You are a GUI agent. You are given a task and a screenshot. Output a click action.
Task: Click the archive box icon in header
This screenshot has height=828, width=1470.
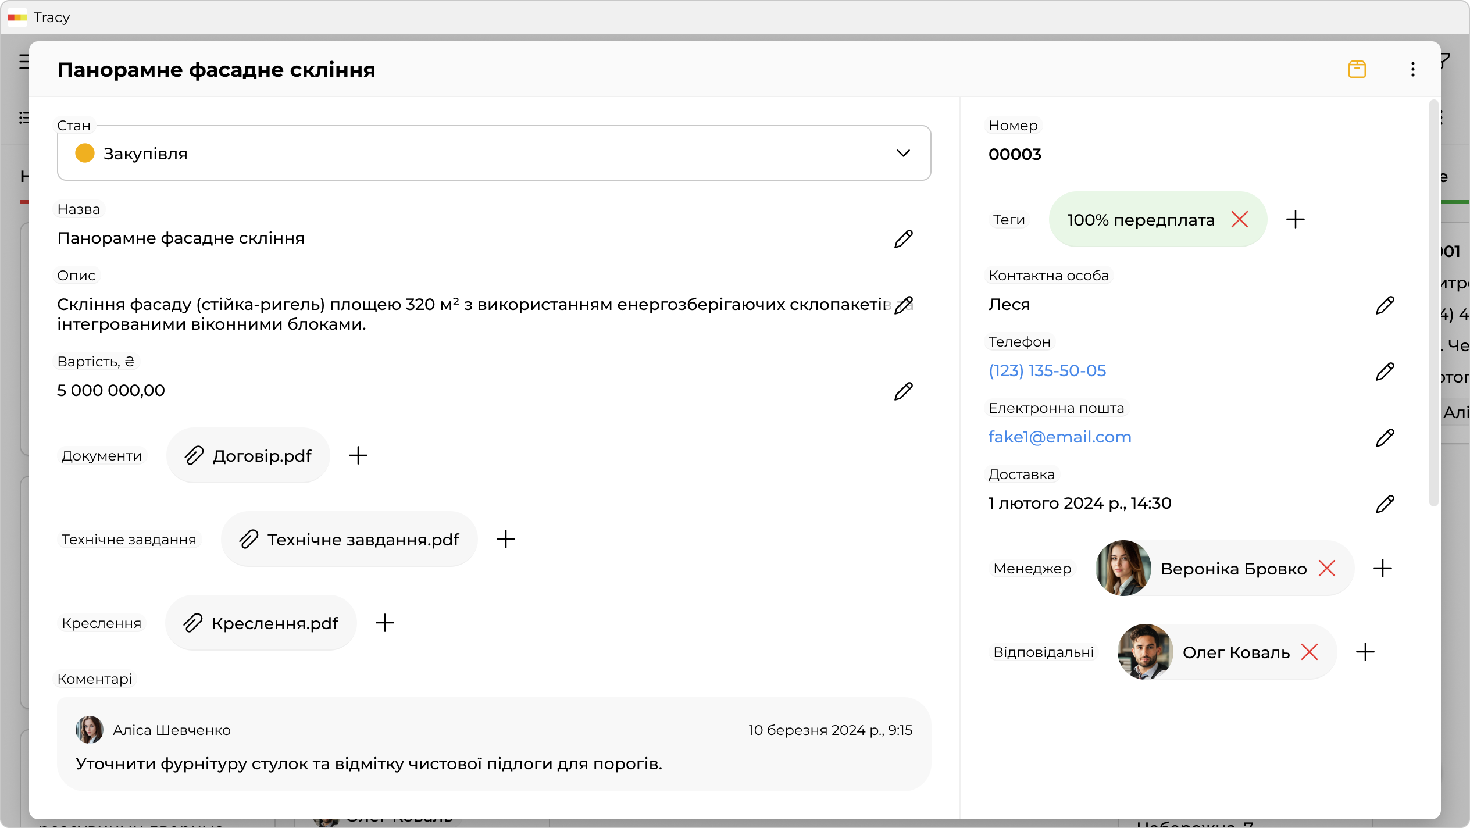pyautogui.click(x=1357, y=69)
